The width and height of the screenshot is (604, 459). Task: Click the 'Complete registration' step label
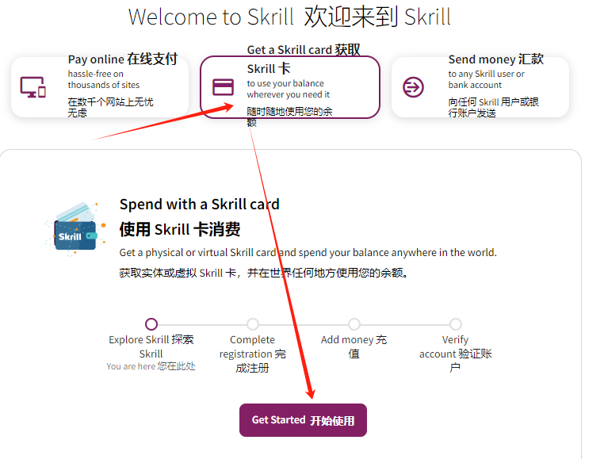click(252, 354)
